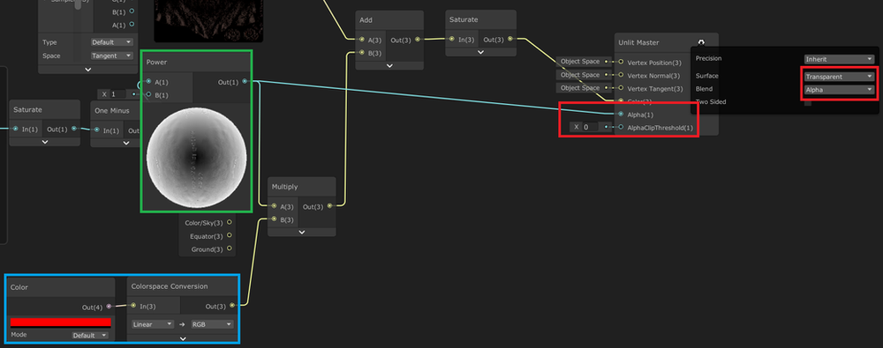This screenshot has height=348, width=883.
Task: Click Colorspace Conversion In(3) port
Action: [133, 306]
